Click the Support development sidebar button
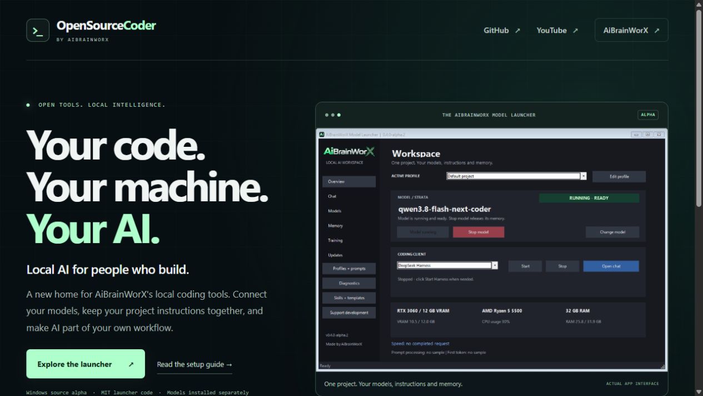Image resolution: width=703 pixels, height=396 pixels. click(x=349, y=313)
